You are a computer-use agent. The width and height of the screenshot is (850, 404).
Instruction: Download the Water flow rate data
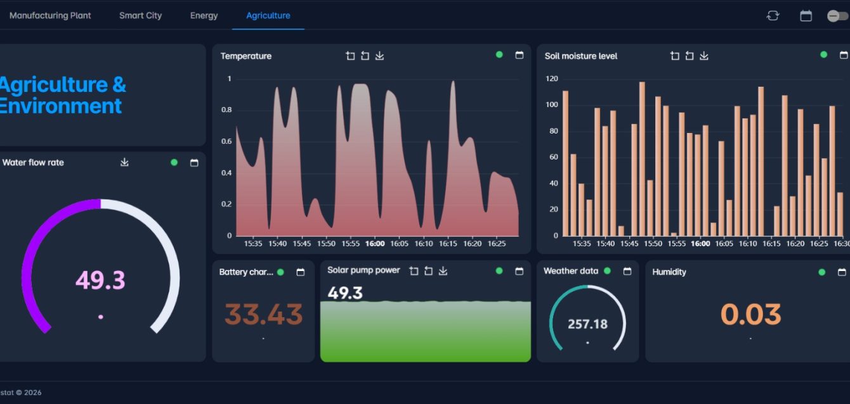(x=124, y=163)
